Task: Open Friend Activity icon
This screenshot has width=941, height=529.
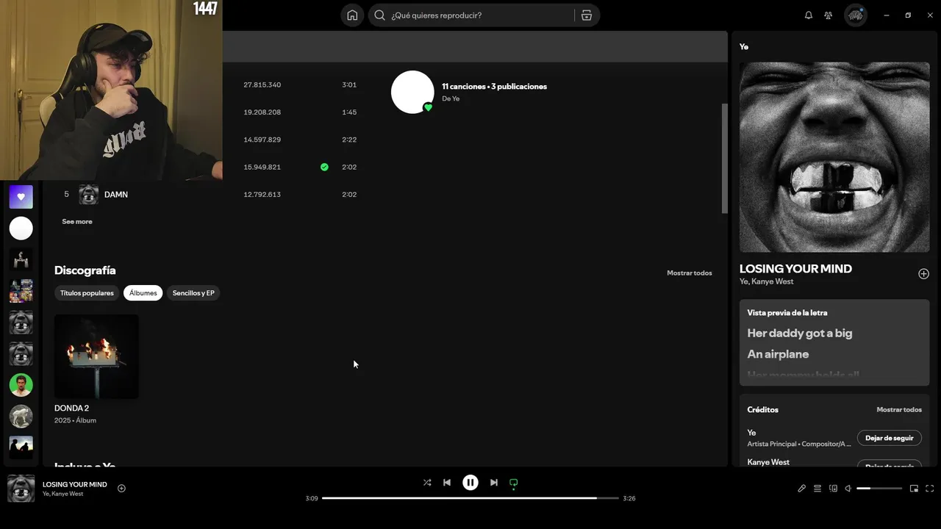Action: coord(829,15)
